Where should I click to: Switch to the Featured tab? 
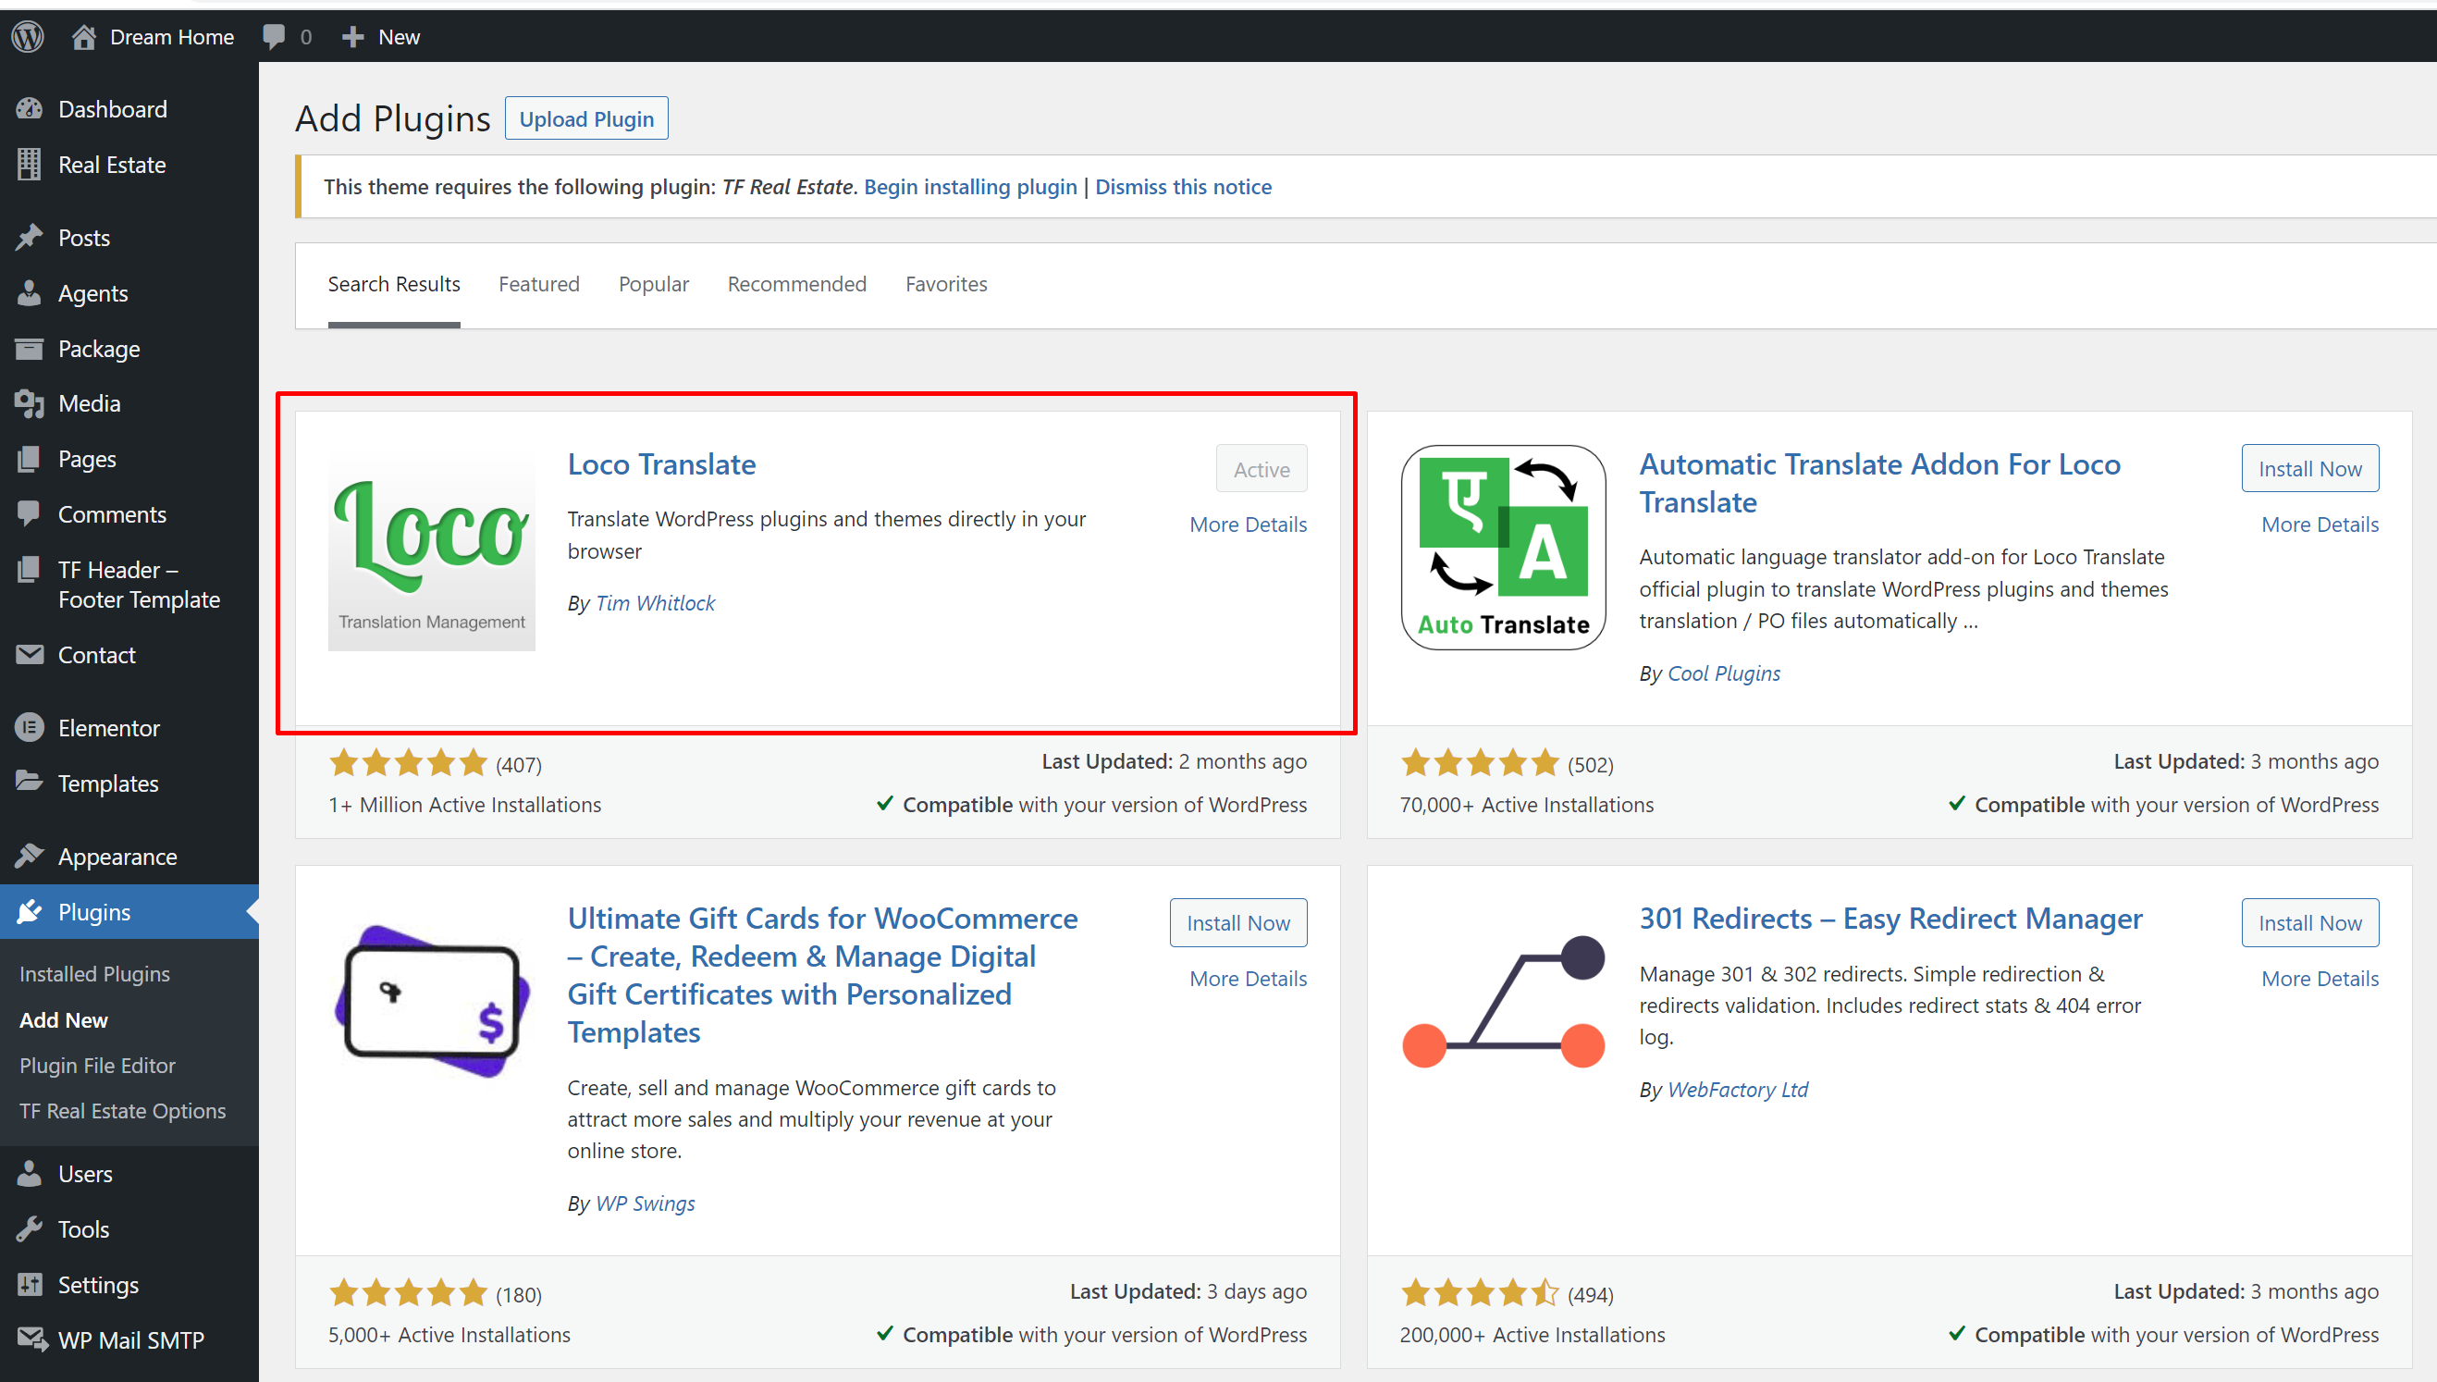tap(539, 284)
